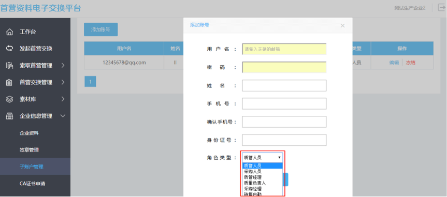Expand the 素材库 submenu chevron

pos(63,99)
